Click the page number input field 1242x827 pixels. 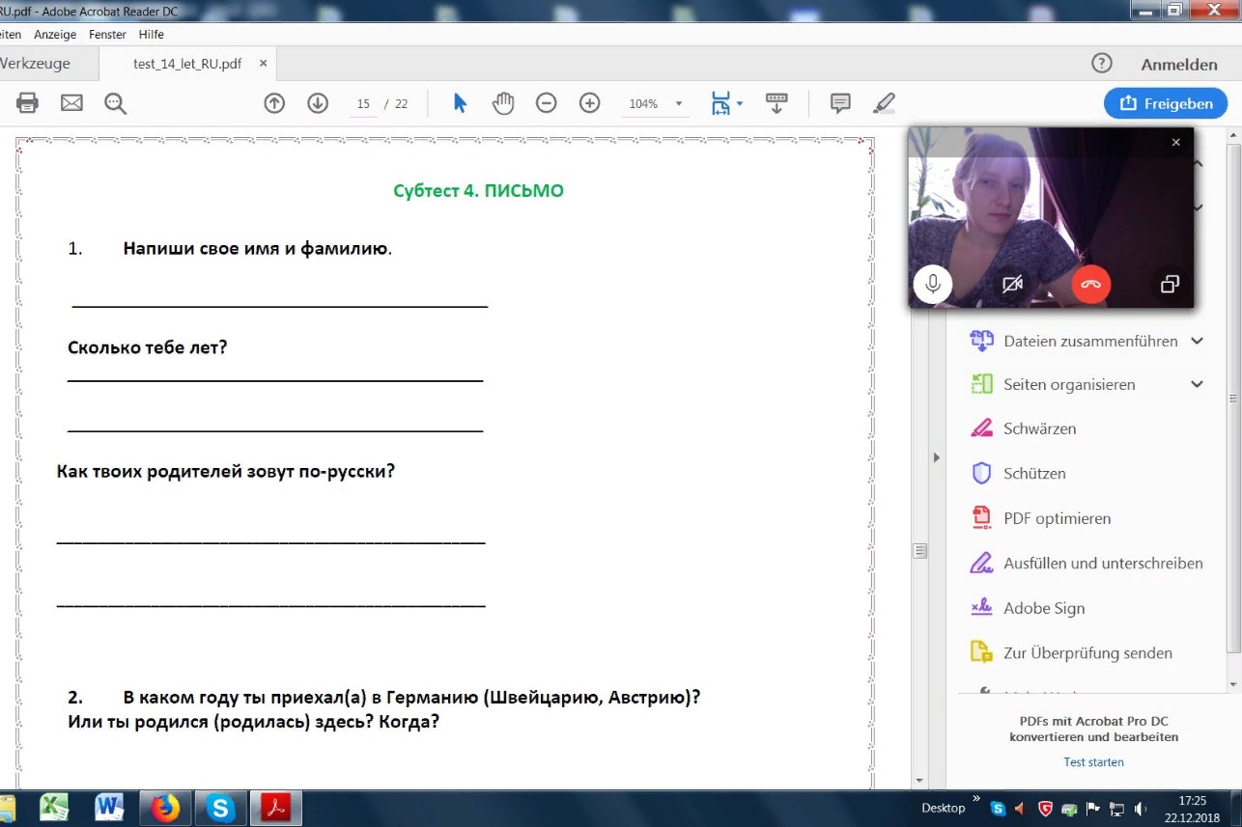click(363, 104)
